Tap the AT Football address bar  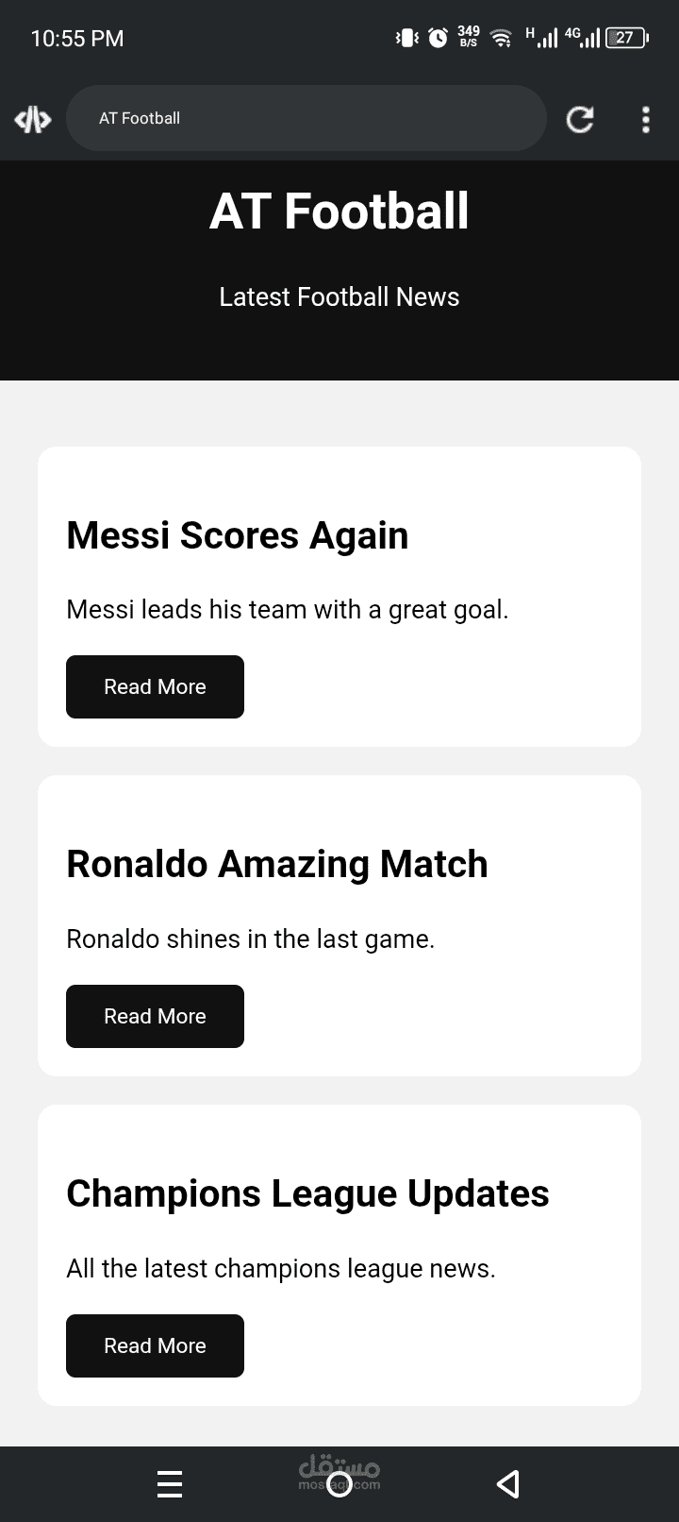pyautogui.click(x=306, y=118)
